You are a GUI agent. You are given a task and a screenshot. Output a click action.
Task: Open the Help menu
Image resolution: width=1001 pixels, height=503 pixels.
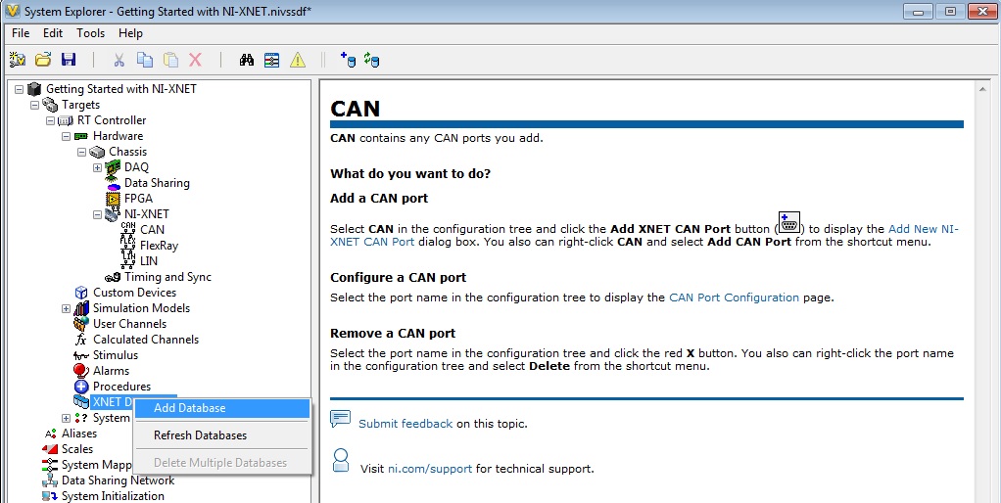coord(130,33)
